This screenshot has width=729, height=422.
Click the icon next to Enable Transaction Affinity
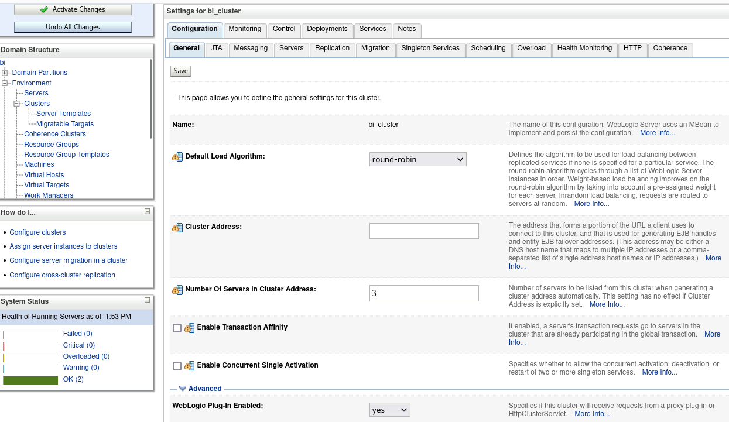[189, 328]
